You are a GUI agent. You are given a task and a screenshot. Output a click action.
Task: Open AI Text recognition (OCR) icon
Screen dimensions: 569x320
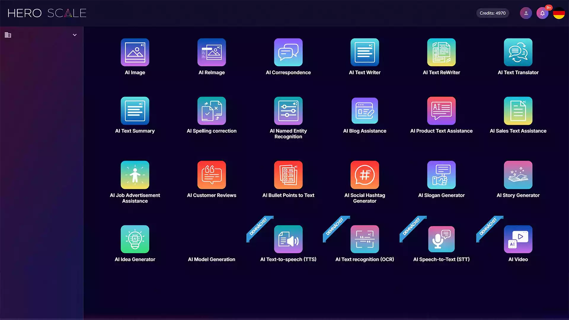click(x=365, y=239)
